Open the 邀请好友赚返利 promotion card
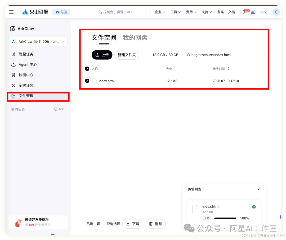 38,222
